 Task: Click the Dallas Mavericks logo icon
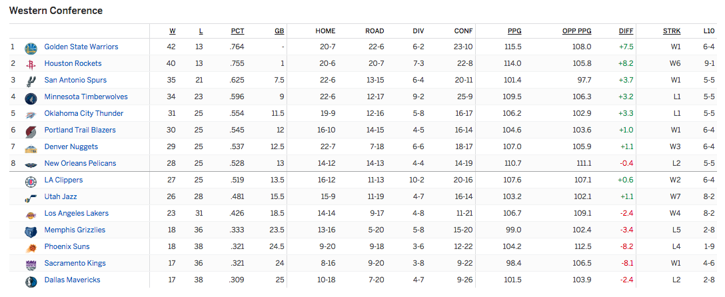tap(31, 280)
